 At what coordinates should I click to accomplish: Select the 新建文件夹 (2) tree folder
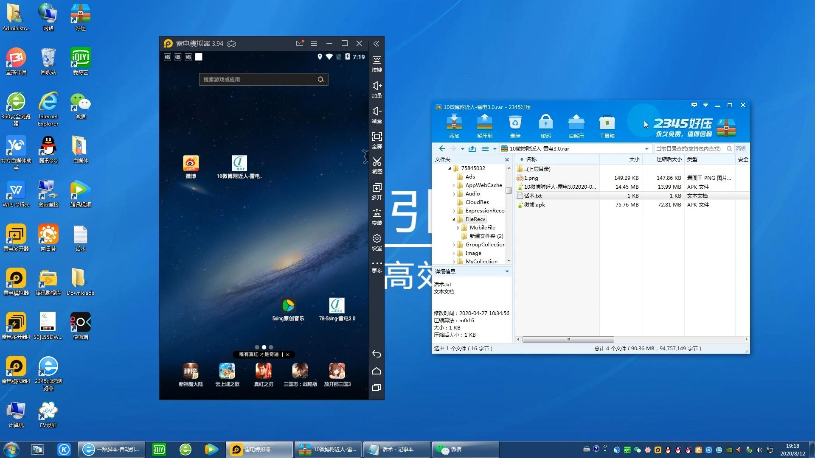coord(486,236)
